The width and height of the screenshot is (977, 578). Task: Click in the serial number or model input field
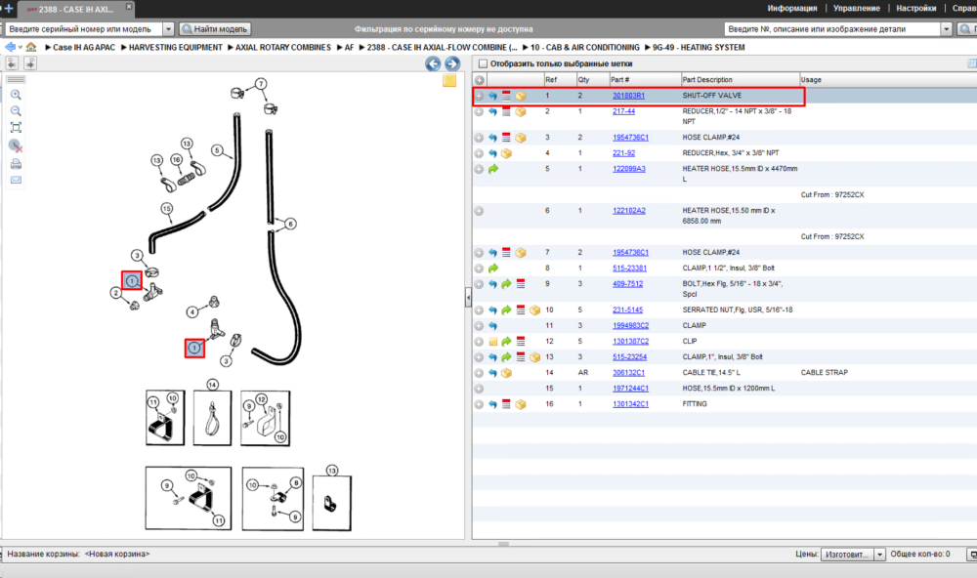click(x=84, y=29)
